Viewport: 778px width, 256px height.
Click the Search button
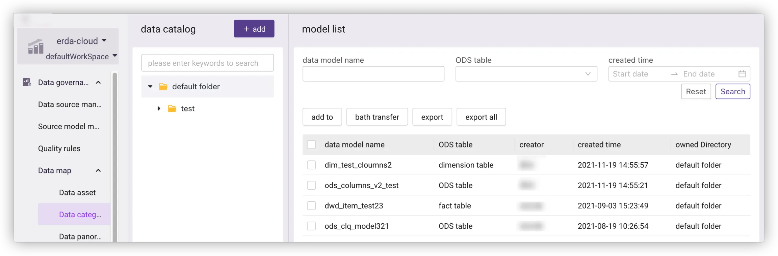(732, 92)
